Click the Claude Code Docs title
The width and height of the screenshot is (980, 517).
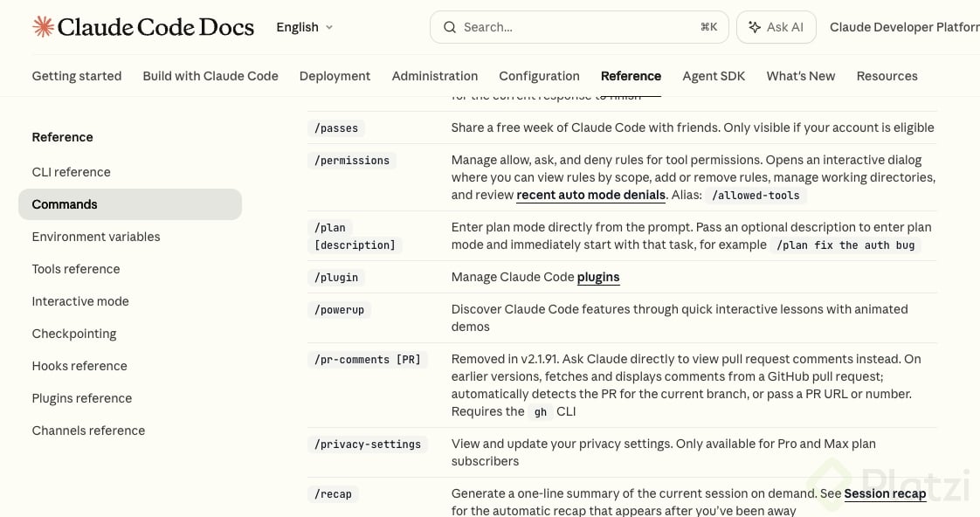click(x=155, y=27)
